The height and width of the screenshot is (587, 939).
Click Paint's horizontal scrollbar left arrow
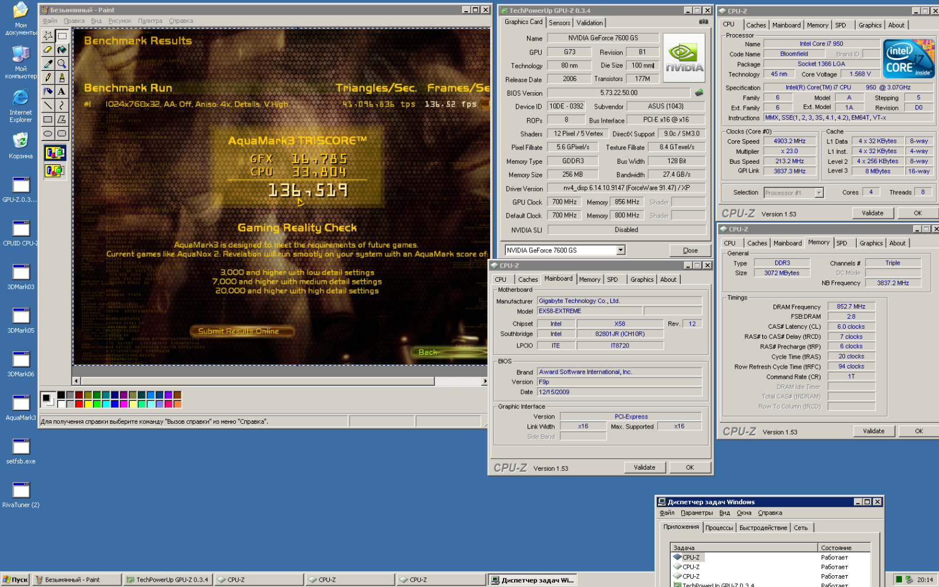[76, 381]
